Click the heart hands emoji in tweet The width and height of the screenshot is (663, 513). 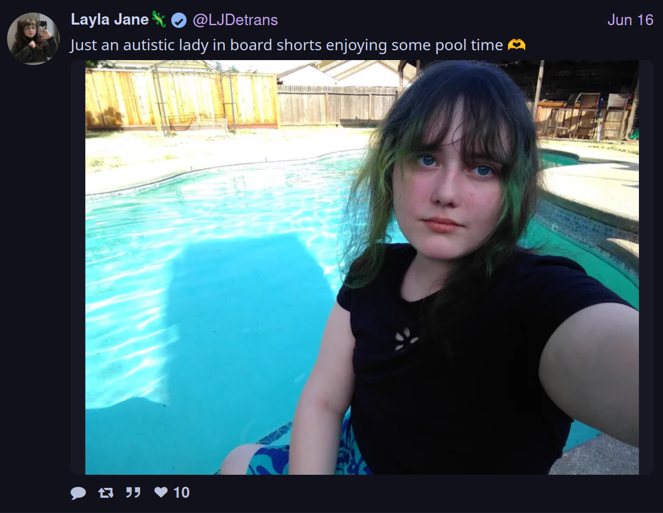tap(517, 45)
